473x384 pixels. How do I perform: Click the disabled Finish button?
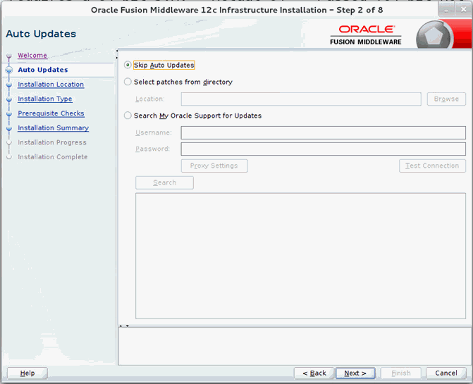click(400, 373)
